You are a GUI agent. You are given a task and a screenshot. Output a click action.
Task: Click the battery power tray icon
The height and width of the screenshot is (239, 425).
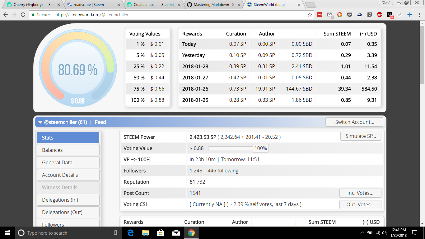point(370,233)
